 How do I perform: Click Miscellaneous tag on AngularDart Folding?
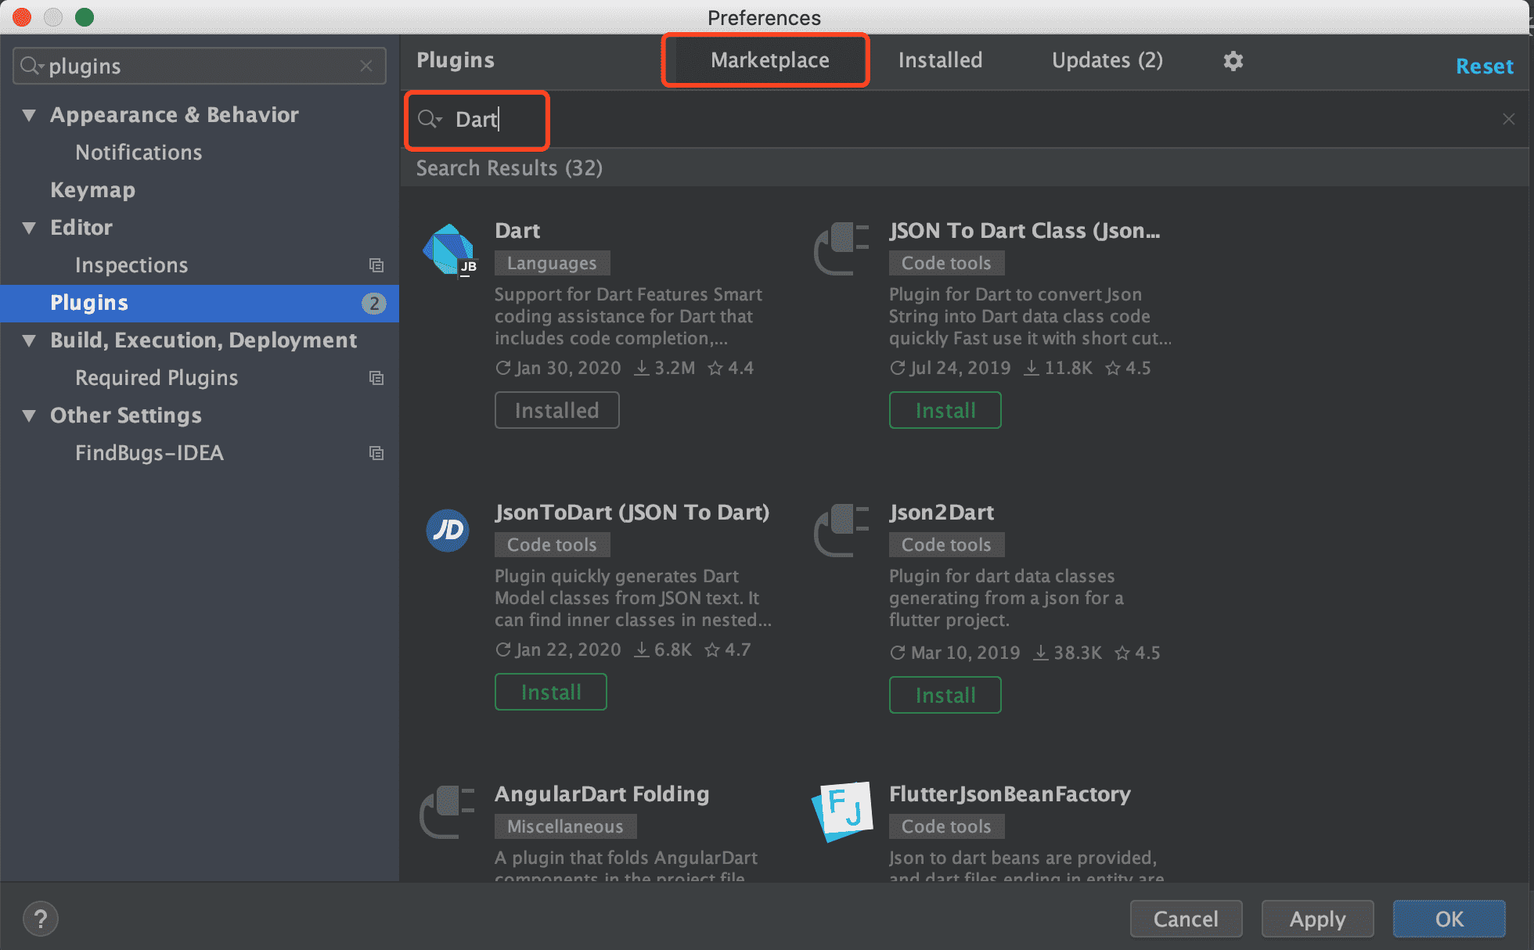click(x=565, y=826)
